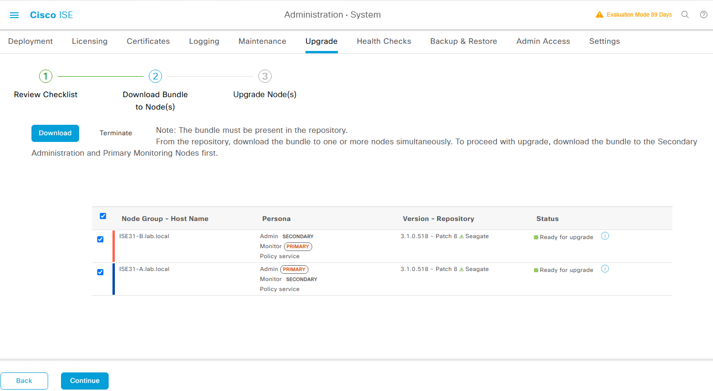Toggle the select-all nodes header checkbox
Image resolution: width=713 pixels, height=391 pixels.
coord(103,216)
